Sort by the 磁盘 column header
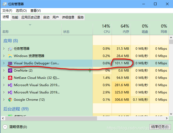The image size is (173, 133). 140,29
